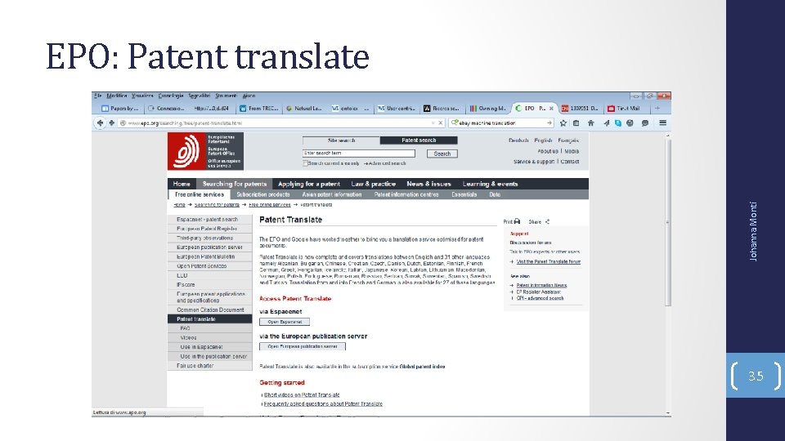Click the Home icon in the browser toolbar
The image size is (785, 441).
point(590,123)
